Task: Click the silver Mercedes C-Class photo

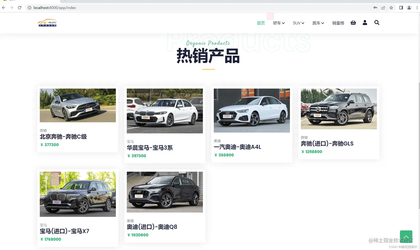Action: (78, 105)
